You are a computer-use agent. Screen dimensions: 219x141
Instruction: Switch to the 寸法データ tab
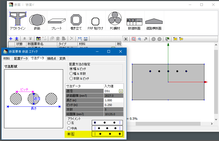pyautogui.click(x=37, y=58)
